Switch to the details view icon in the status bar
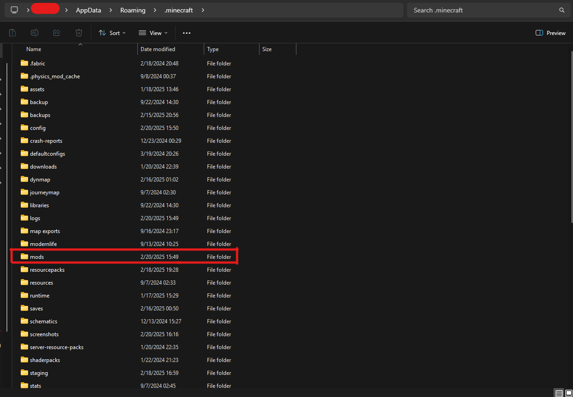Image resolution: width=573 pixels, height=397 pixels. [559, 393]
